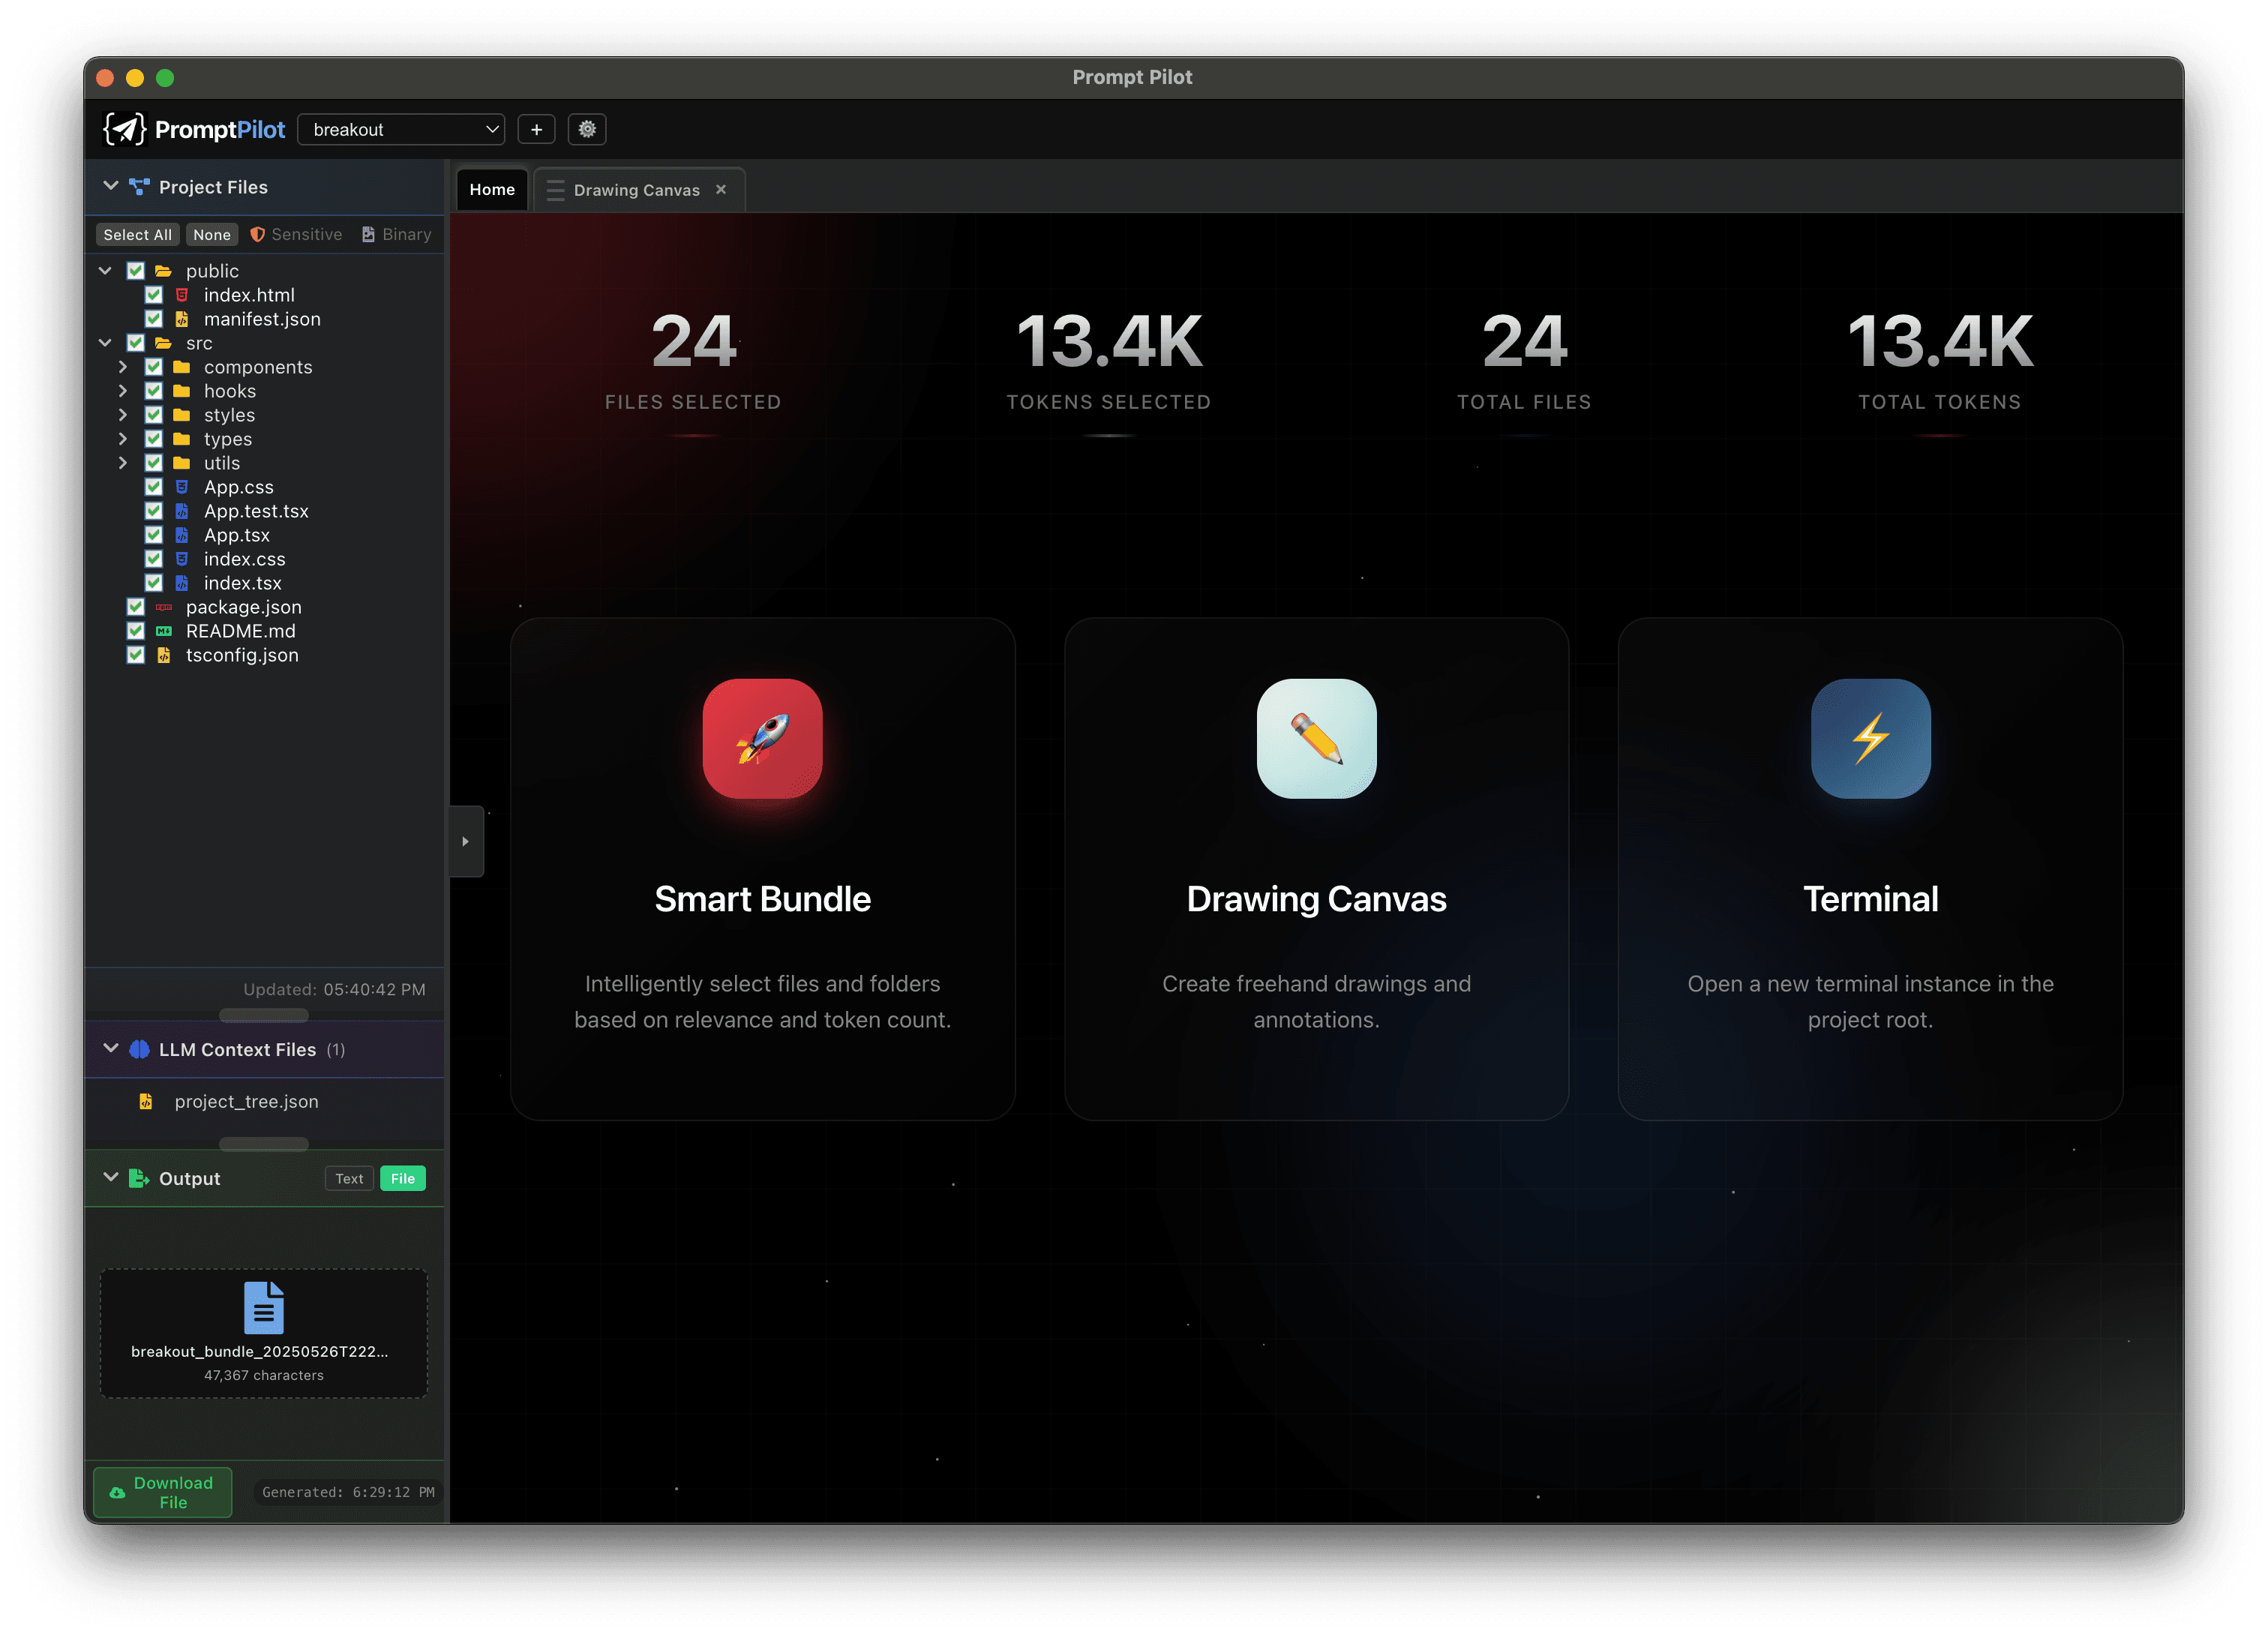Uncheck the src folder checkbox
The height and width of the screenshot is (1635, 2268).
[136, 343]
